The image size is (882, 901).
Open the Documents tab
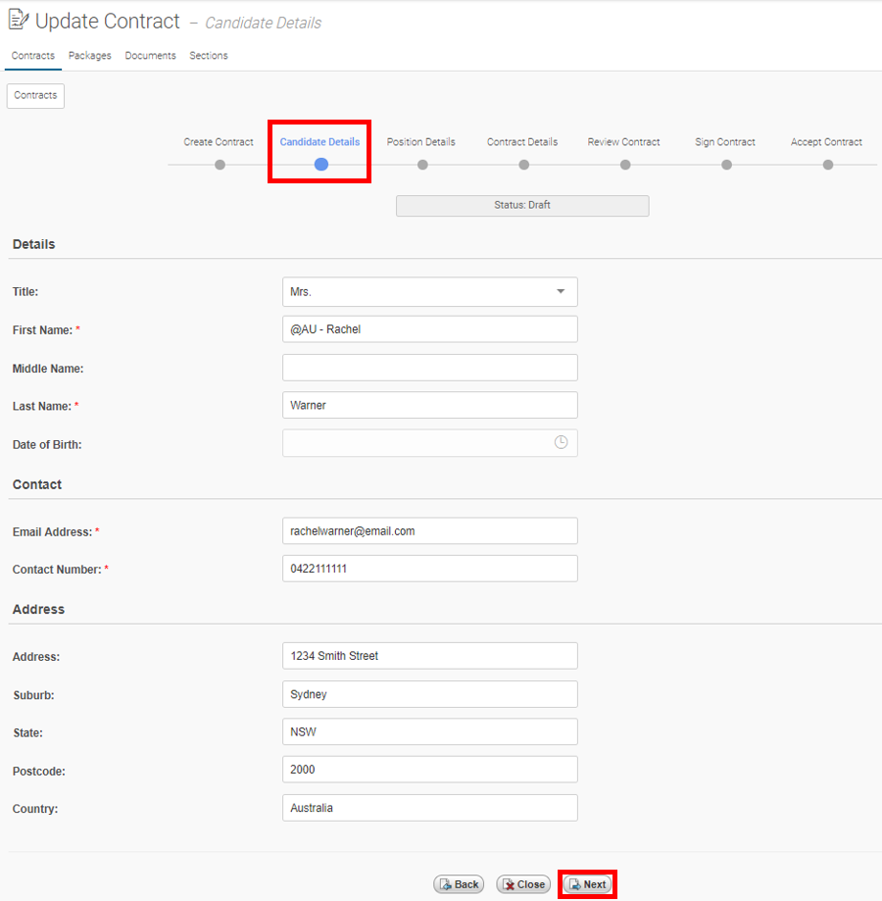click(151, 55)
